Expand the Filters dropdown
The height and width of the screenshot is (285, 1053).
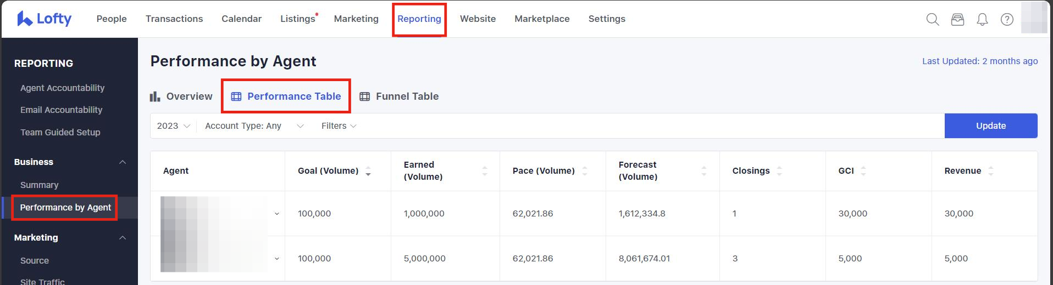(x=339, y=126)
